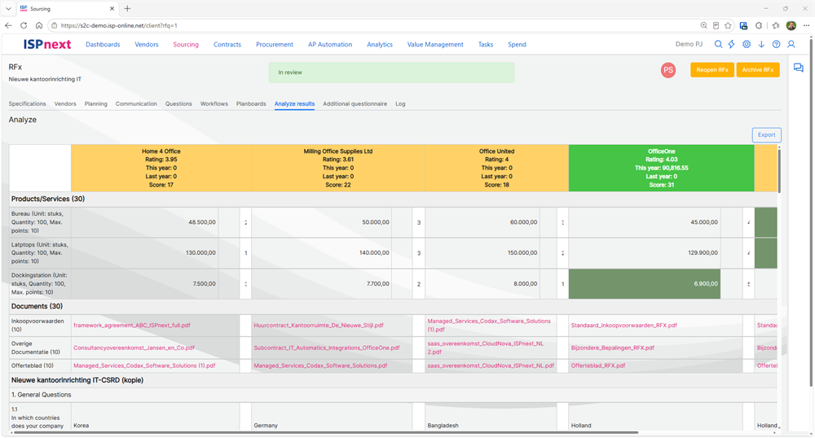This screenshot has height=438, width=815.
Task: Open the Additional questionnaire tab
Action: click(x=355, y=103)
